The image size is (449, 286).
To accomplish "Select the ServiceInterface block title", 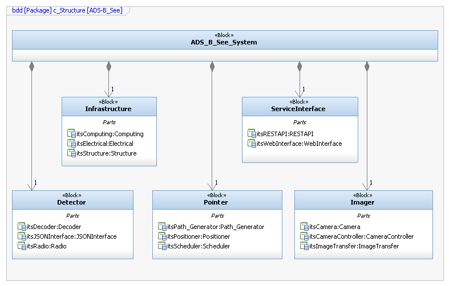I will click(300, 109).
